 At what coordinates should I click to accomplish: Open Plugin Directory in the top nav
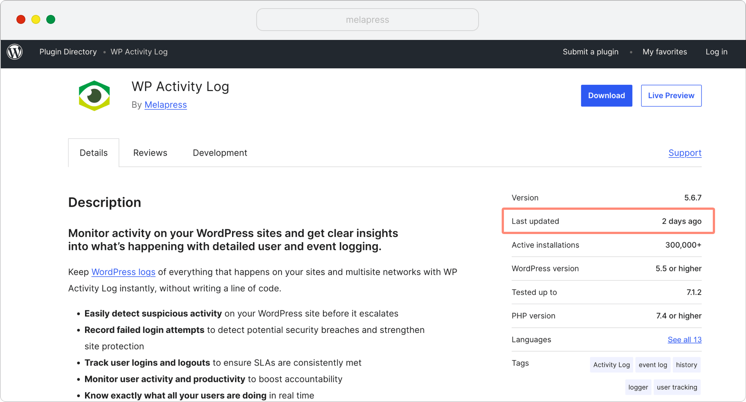(68, 52)
